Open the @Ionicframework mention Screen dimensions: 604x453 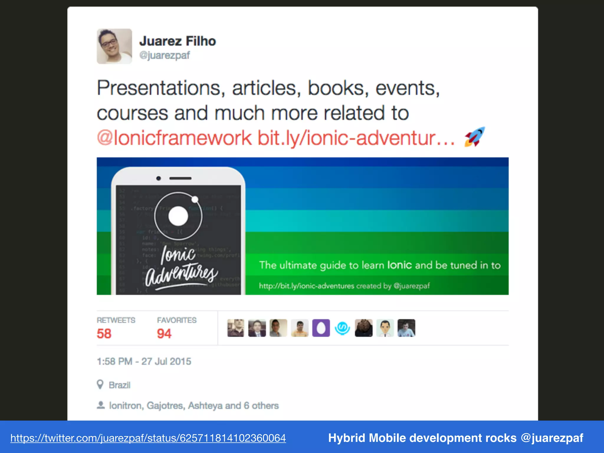click(x=174, y=138)
